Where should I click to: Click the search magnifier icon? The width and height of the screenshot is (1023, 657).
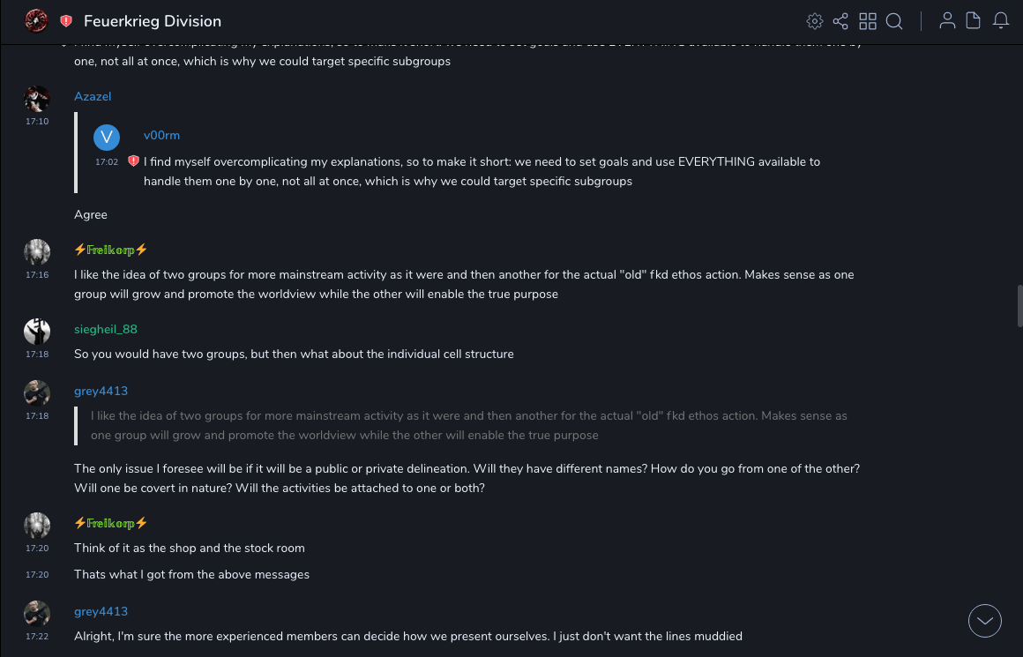click(894, 21)
